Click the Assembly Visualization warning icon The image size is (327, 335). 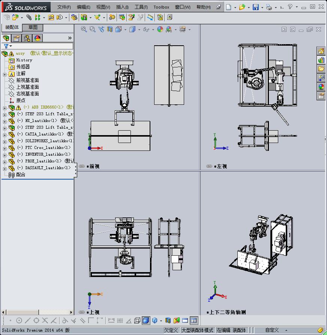click(160, 17)
